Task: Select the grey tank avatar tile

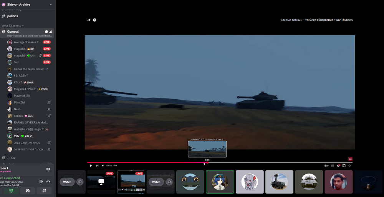Action: pyautogui.click(x=309, y=182)
